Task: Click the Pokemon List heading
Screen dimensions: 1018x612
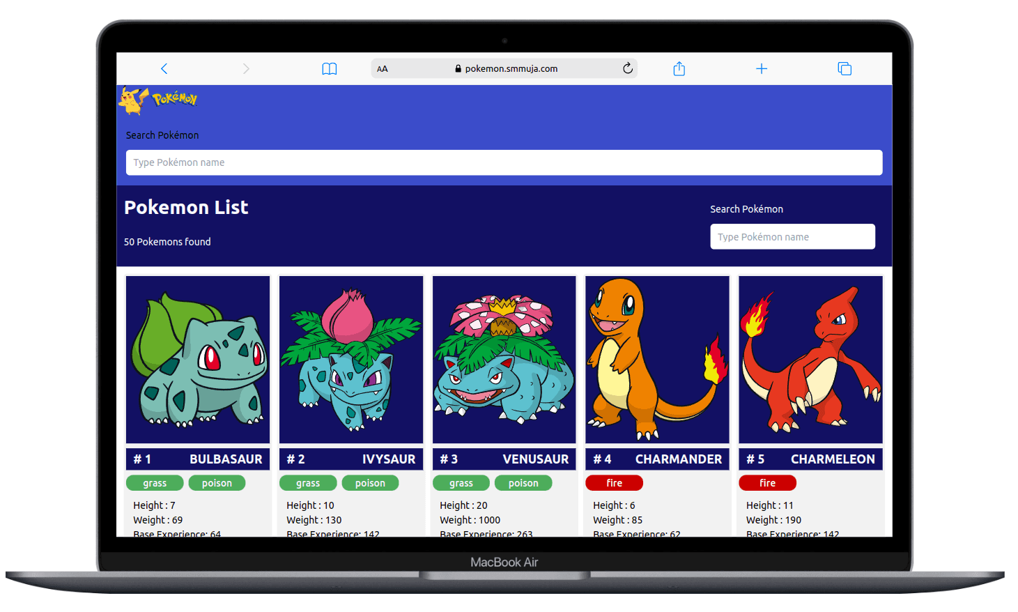Action: point(186,207)
